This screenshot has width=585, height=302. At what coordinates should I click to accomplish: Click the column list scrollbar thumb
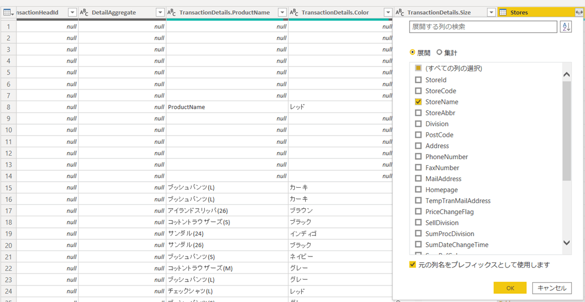click(567, 131)
